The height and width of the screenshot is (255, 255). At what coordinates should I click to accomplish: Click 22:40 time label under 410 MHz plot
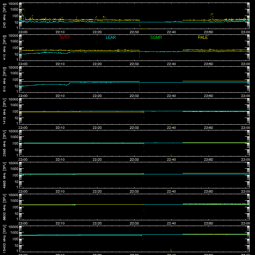(x=171, y=64)
